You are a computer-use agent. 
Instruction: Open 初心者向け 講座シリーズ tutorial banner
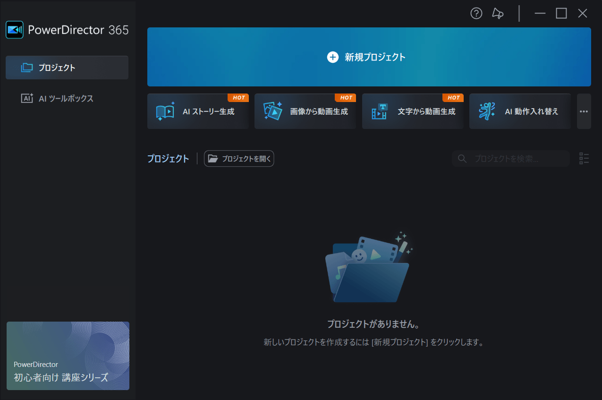[x=68, y=356]
